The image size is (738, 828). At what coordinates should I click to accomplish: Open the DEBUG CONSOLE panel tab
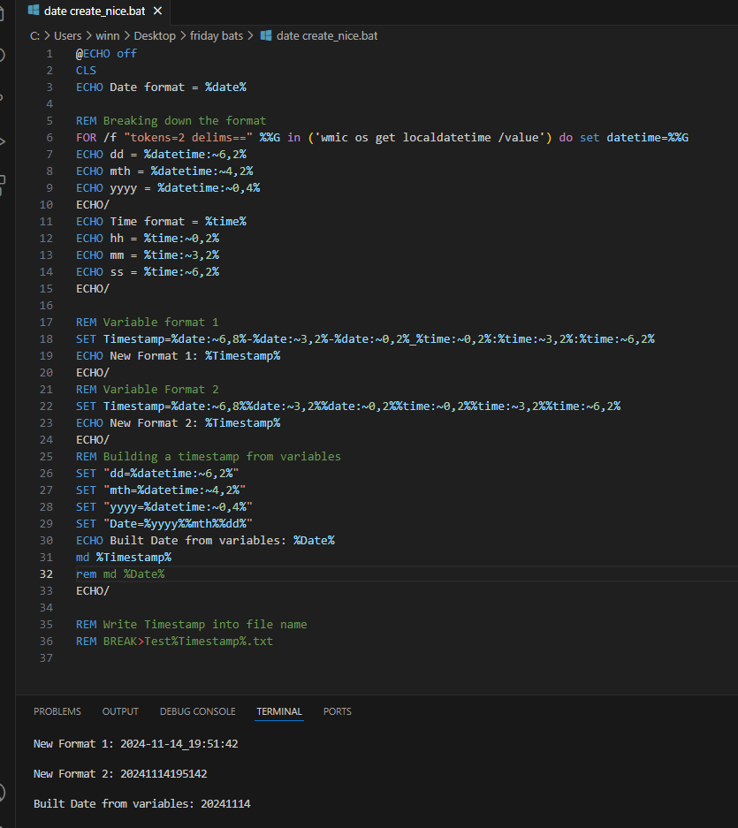(197, 711)
